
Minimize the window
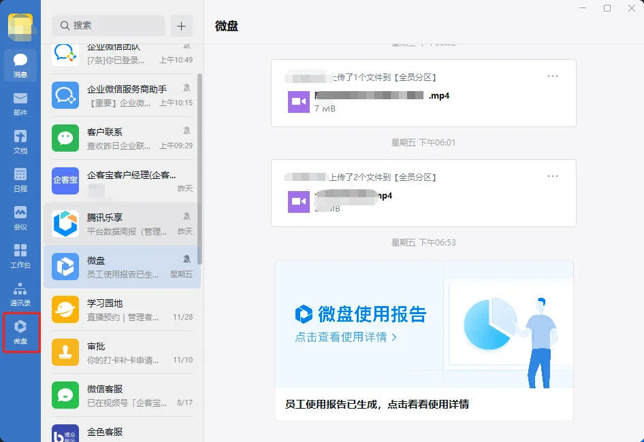tap(583, 8)
